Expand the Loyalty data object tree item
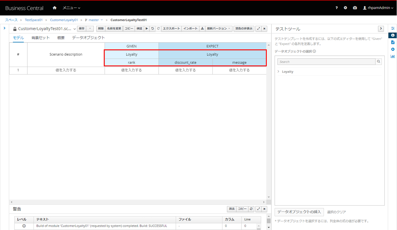This screenshot has height=230, width=397. click(x=279, y=71)
